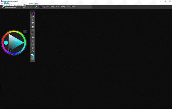Click the Grain value field

72,7
